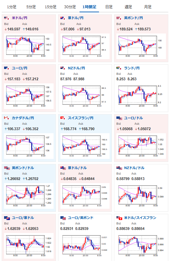
Task: Open the NZドル/ドル pair title link
Action: (134, 168)
